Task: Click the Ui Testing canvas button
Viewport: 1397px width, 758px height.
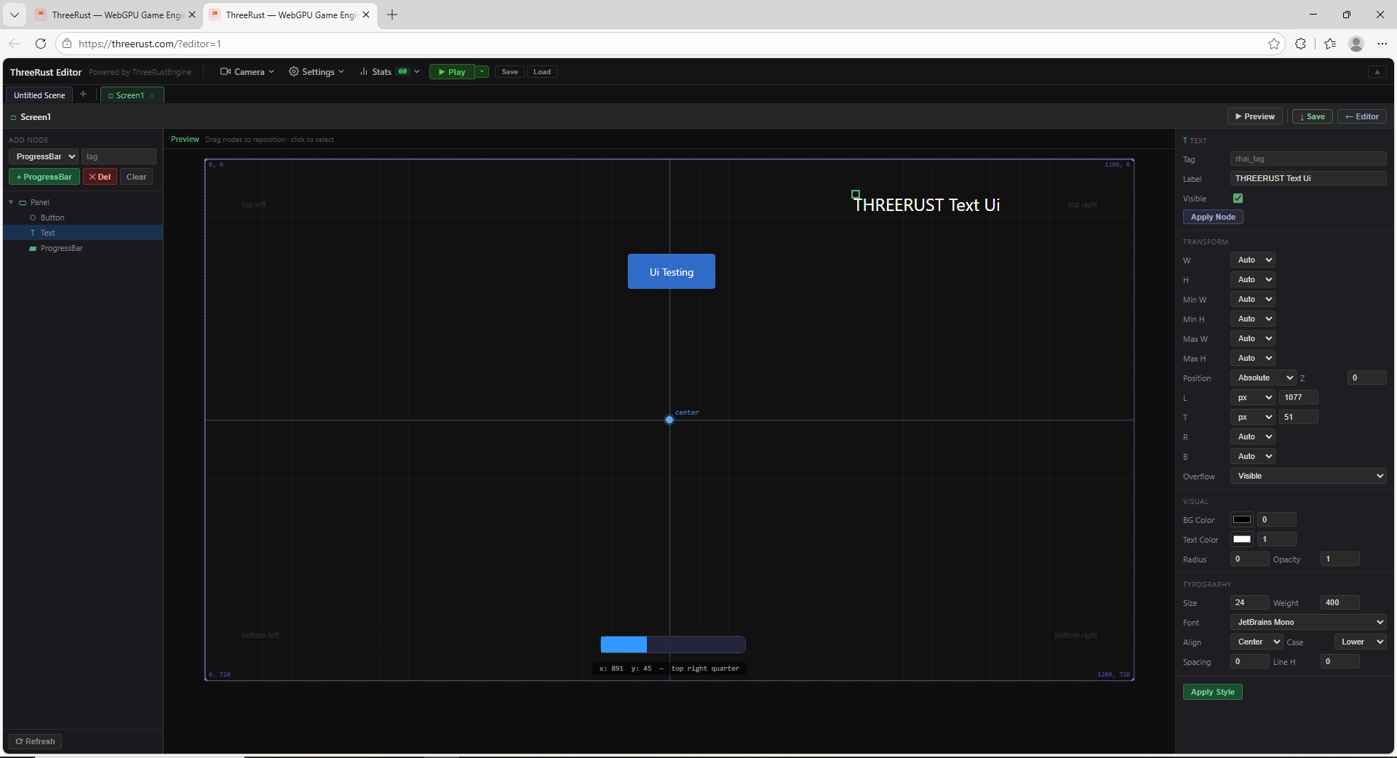Action: [672, 271]
